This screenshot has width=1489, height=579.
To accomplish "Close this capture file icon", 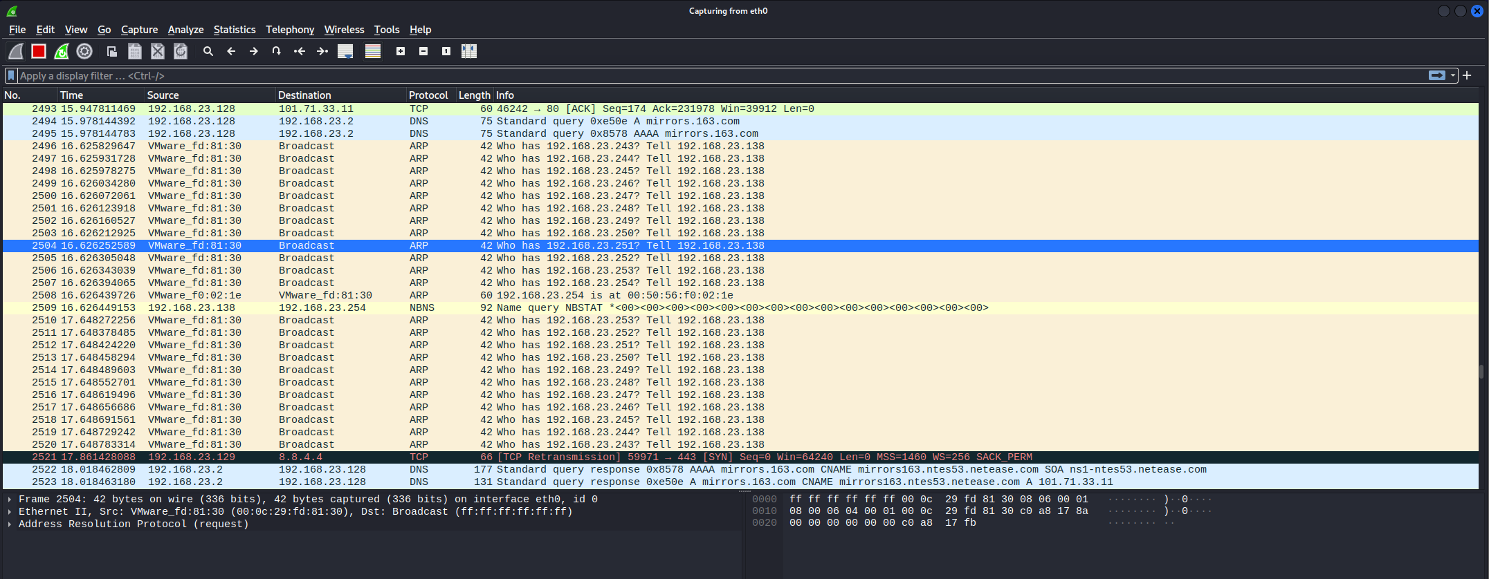I will pos(158,51).
